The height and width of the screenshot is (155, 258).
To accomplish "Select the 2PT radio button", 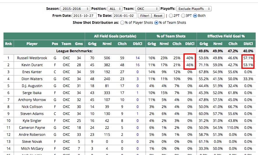I will (x=171, y=16).
